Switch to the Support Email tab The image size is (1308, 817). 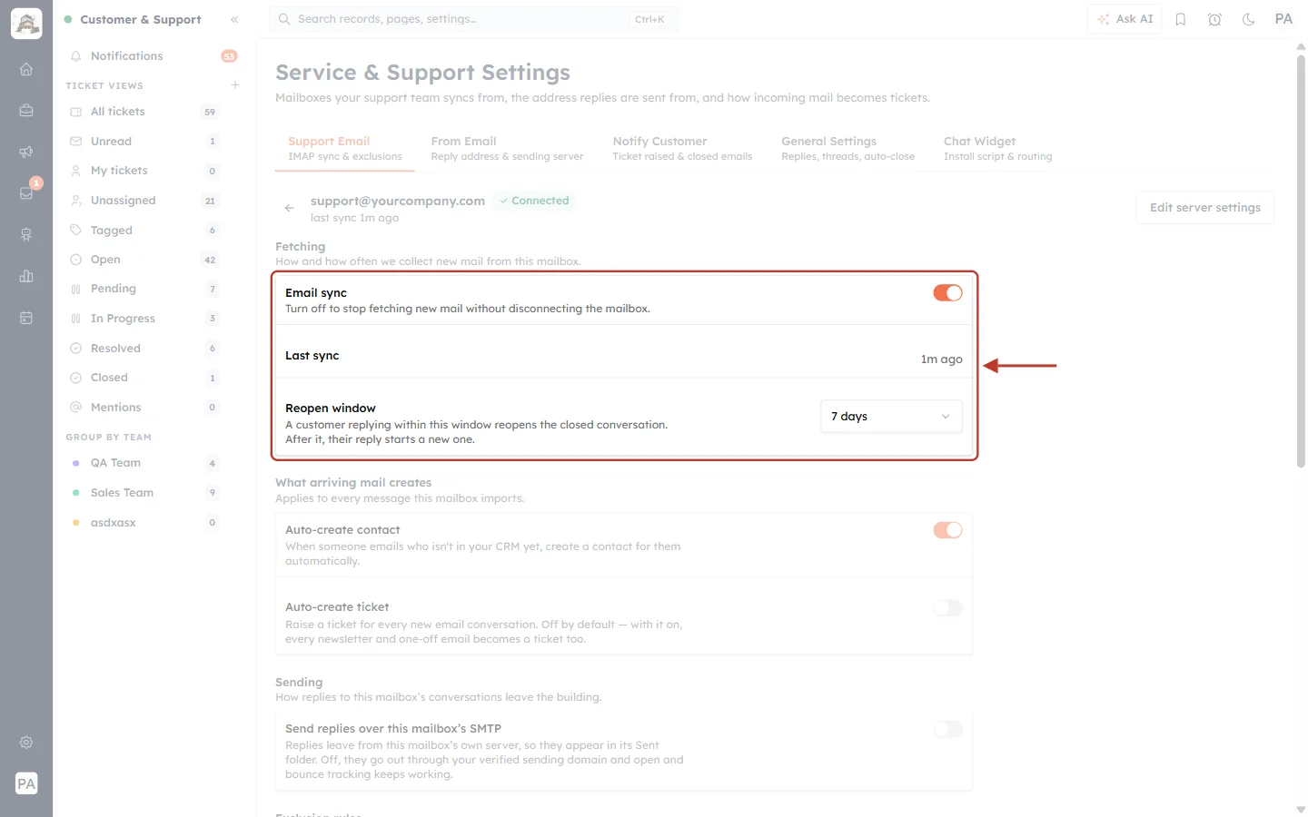tap(344, 148)
